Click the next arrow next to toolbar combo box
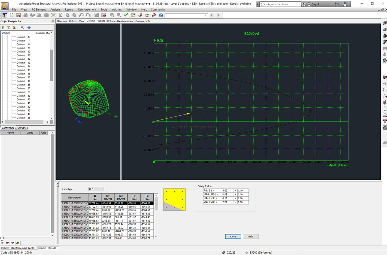This screenshot has width=387, height=255. point(219,15)
